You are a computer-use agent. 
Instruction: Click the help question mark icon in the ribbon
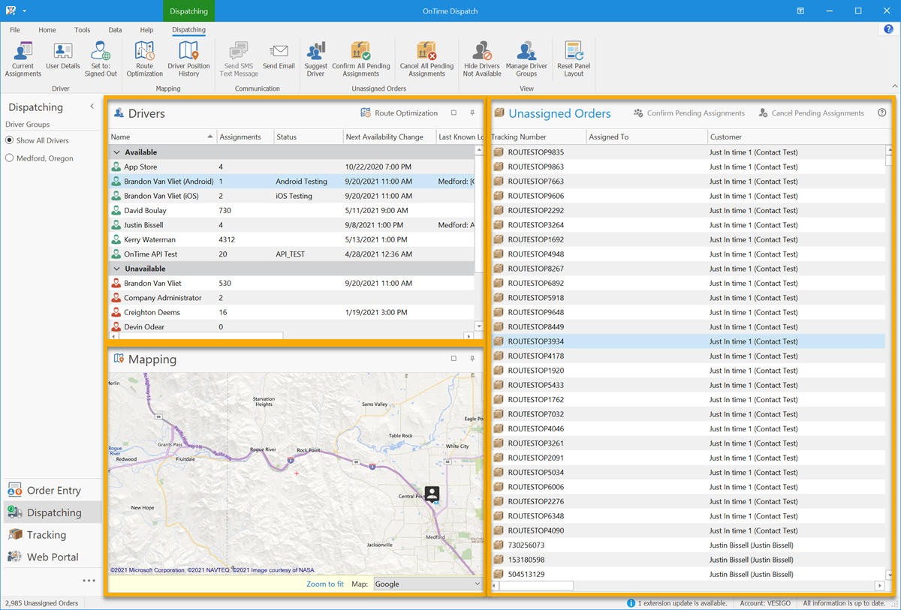[x=888, y=29]
